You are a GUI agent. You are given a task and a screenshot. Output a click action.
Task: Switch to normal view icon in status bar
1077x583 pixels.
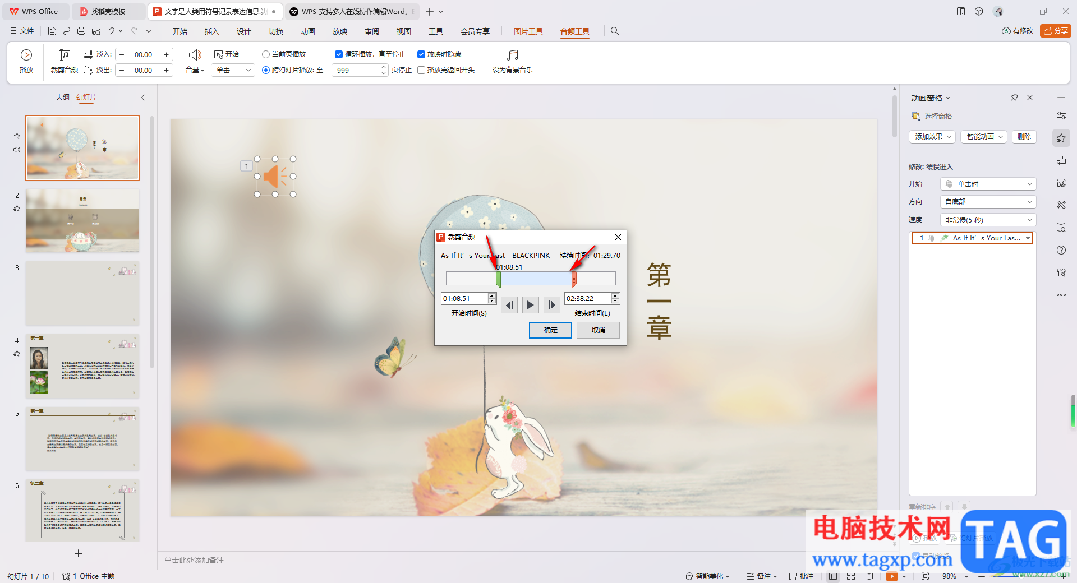click(833, 576)
